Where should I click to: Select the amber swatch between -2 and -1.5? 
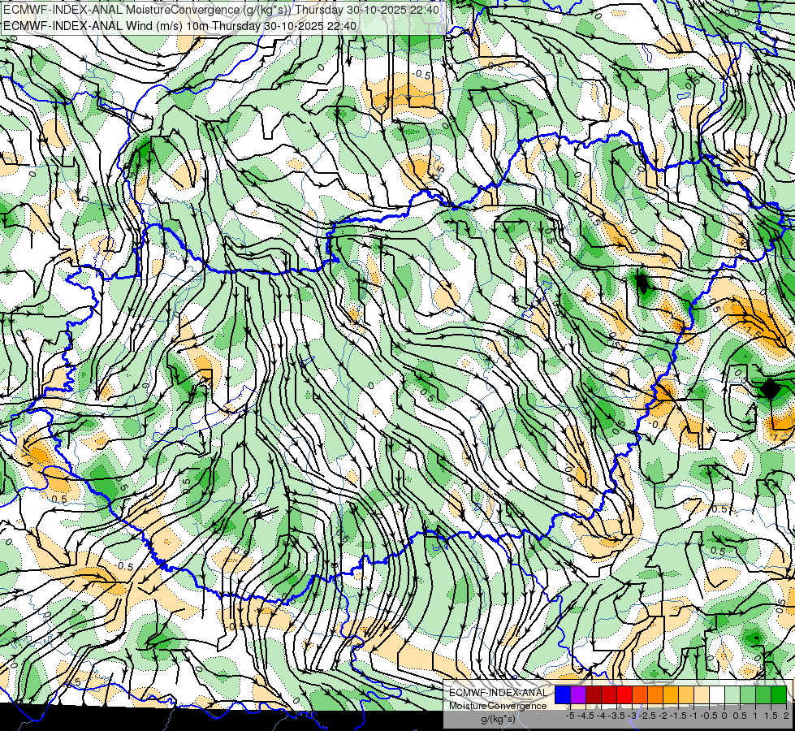point(671,695)
